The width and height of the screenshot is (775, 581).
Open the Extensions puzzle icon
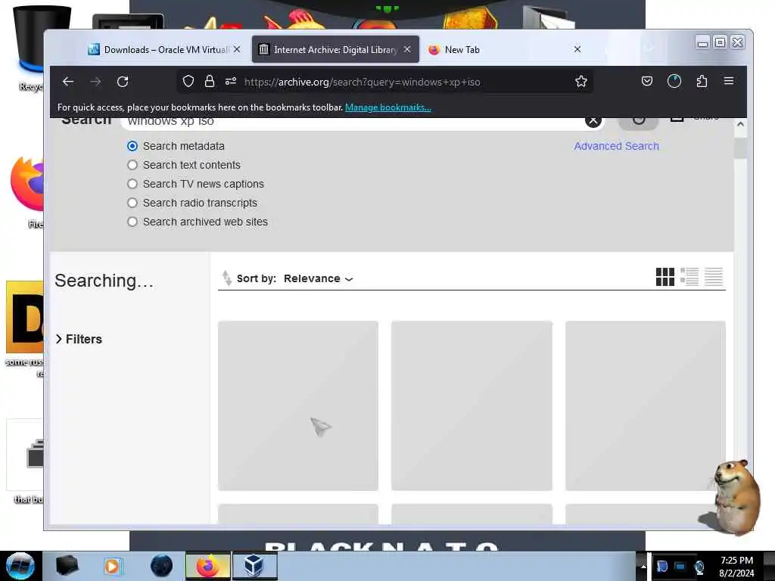pyautogui.click(x=702, y=81)
